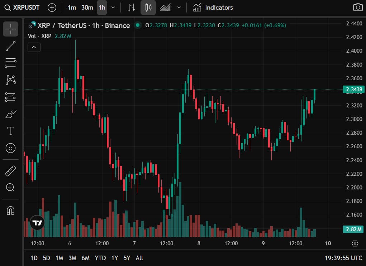366x266 pixels.
Task: Switch to candlestick chart style
Action: coord(148,8)
